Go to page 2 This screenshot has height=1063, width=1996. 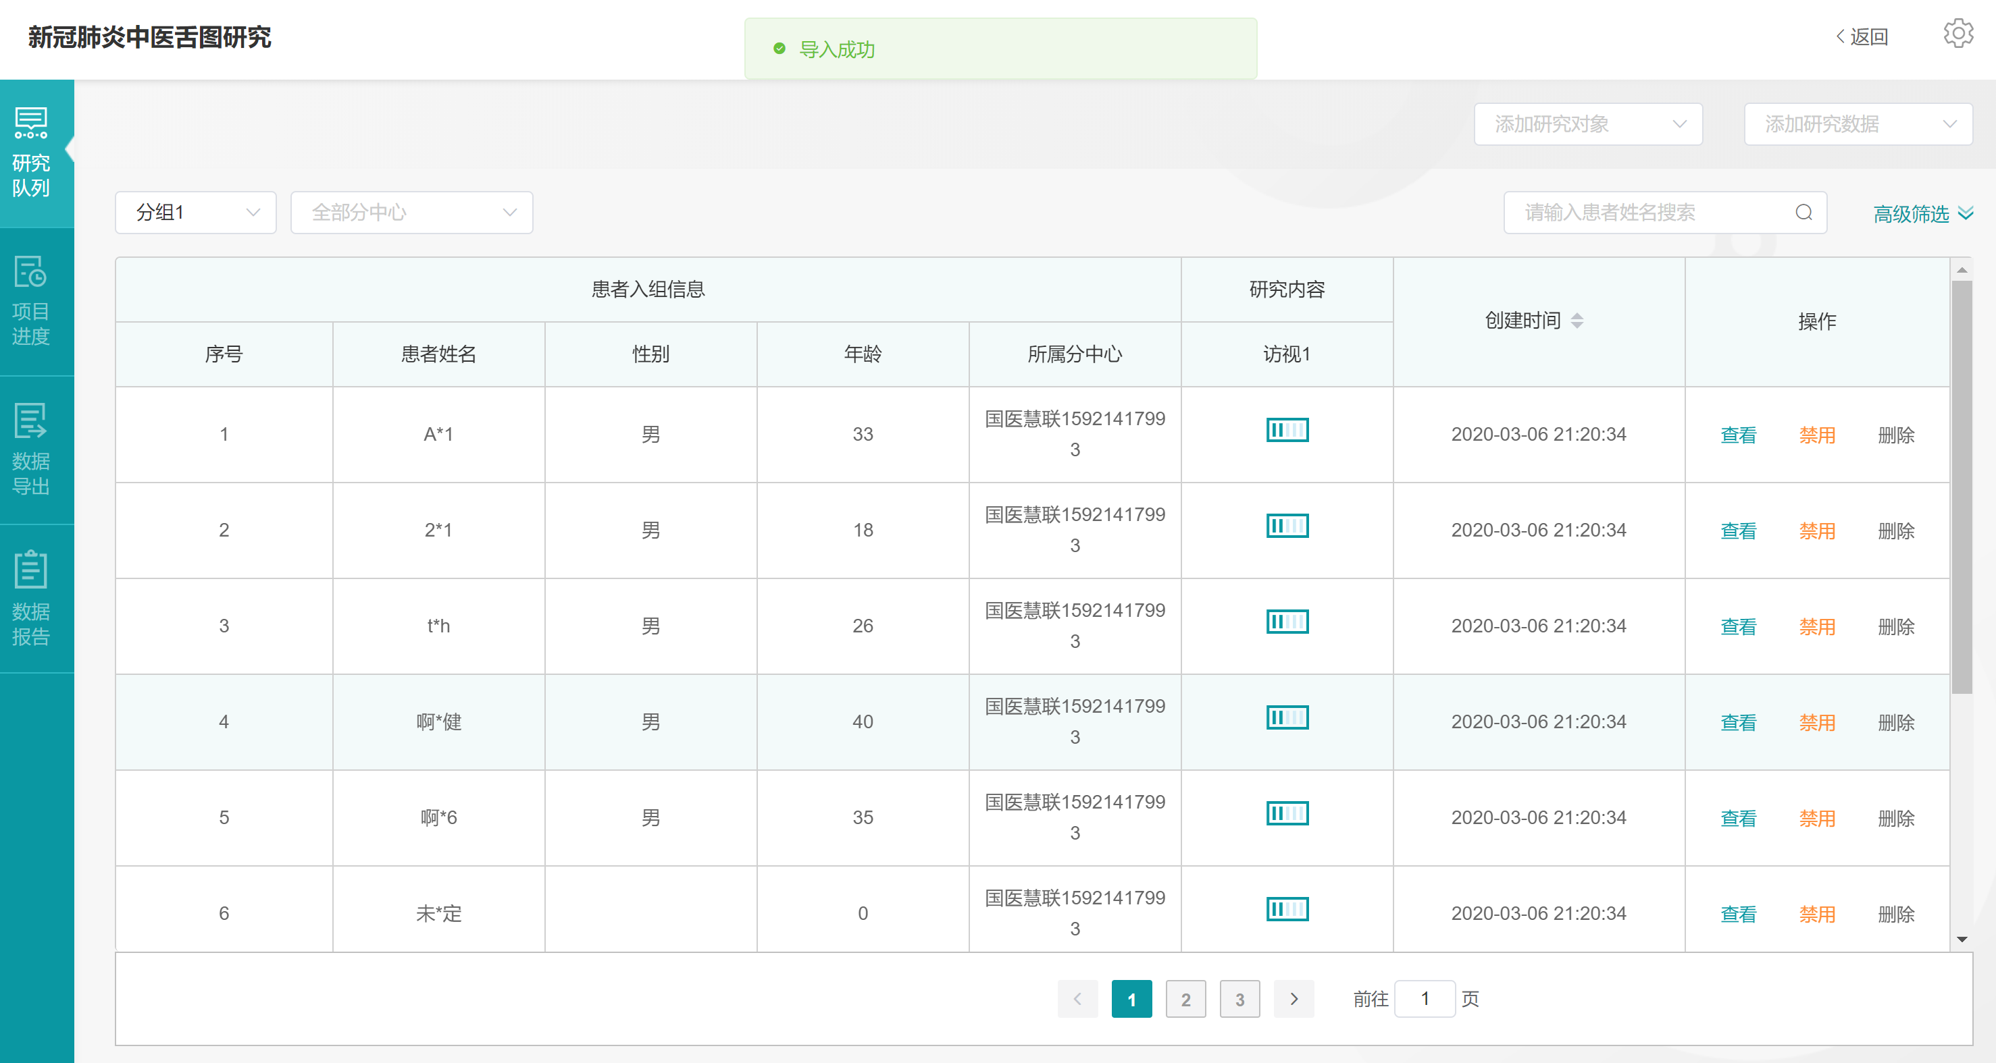click(1185, 999)
